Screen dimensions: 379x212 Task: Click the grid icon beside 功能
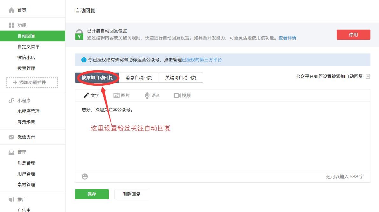[x=11, y=25]
